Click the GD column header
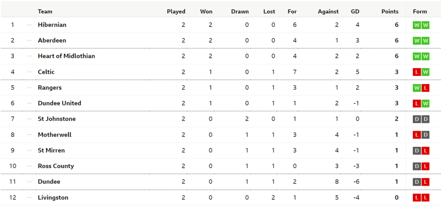This screenshot has width=441, height=209. (355, 11)
